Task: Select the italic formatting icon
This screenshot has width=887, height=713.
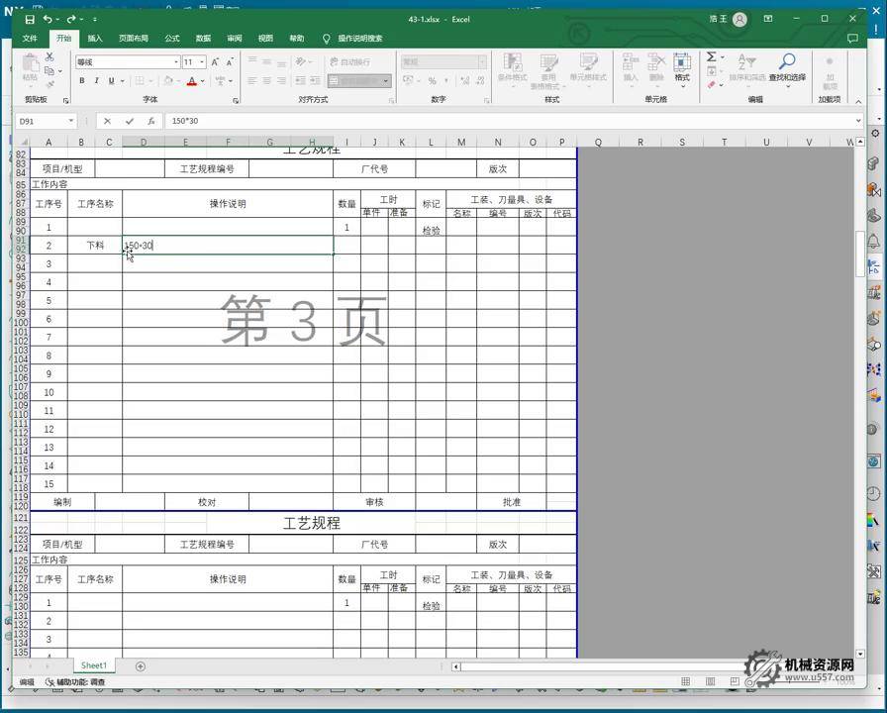Action: click(x=95, y=79)
